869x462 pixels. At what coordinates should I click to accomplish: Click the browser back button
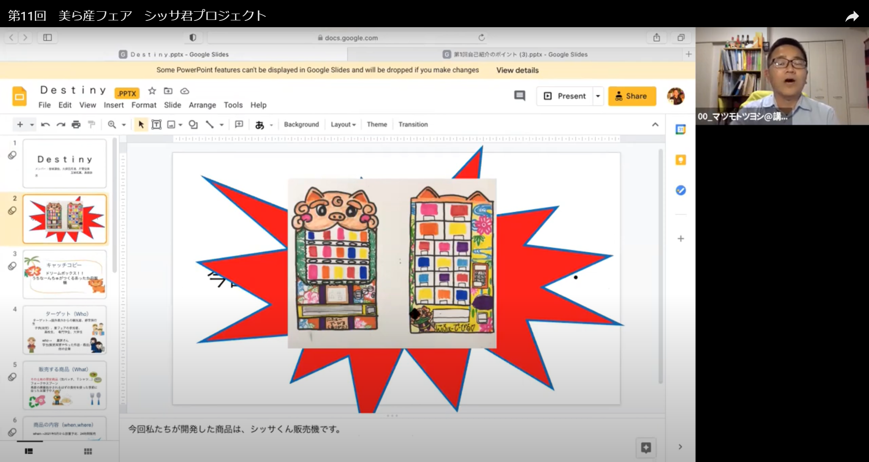[x=11, y=38]
